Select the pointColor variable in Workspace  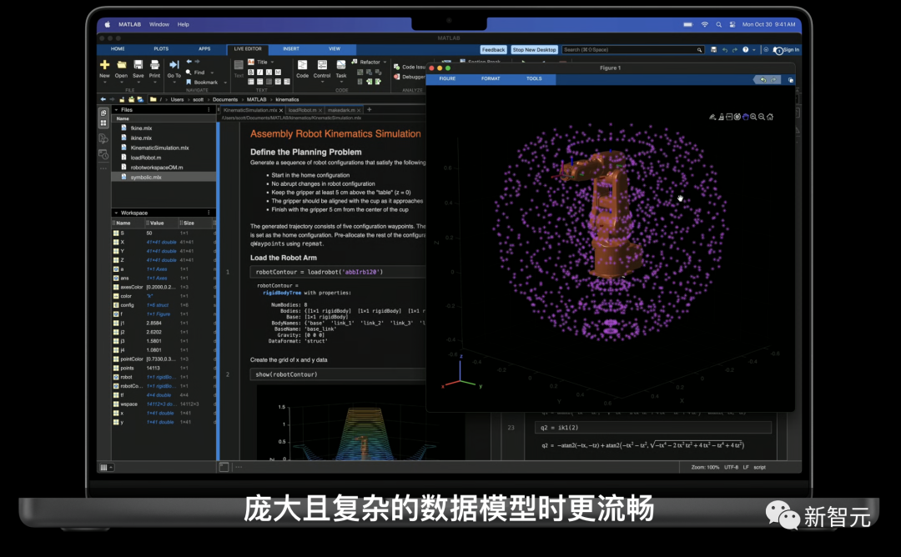[164, 359]
